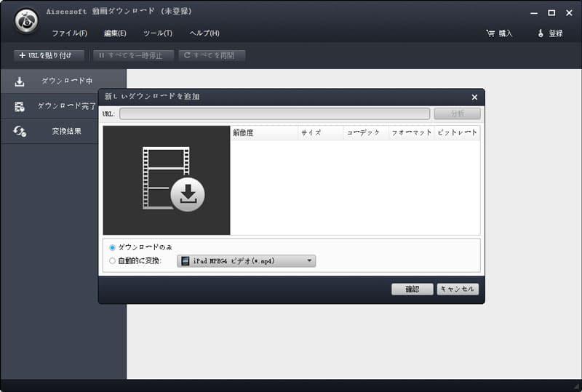Click the 購入 shopping cart button
This screenshot has width=582, height=392.
(499, 33)
